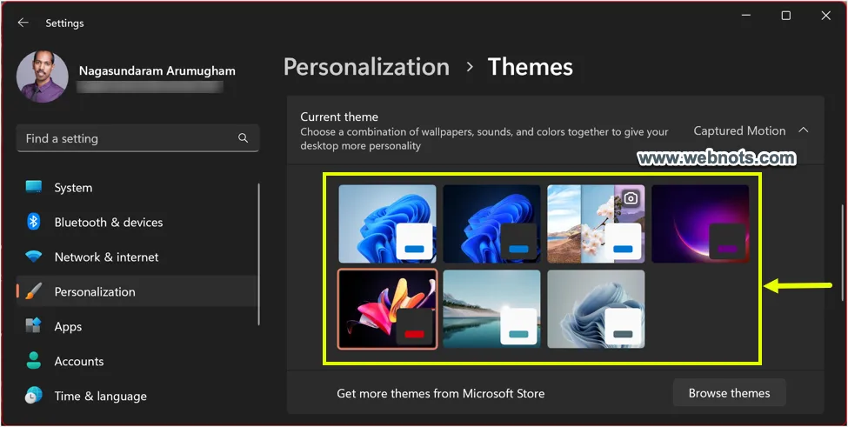Viewport: 848px width, 427px height.
Task: Click inside the Find a setting field
Action: point(126,138)
